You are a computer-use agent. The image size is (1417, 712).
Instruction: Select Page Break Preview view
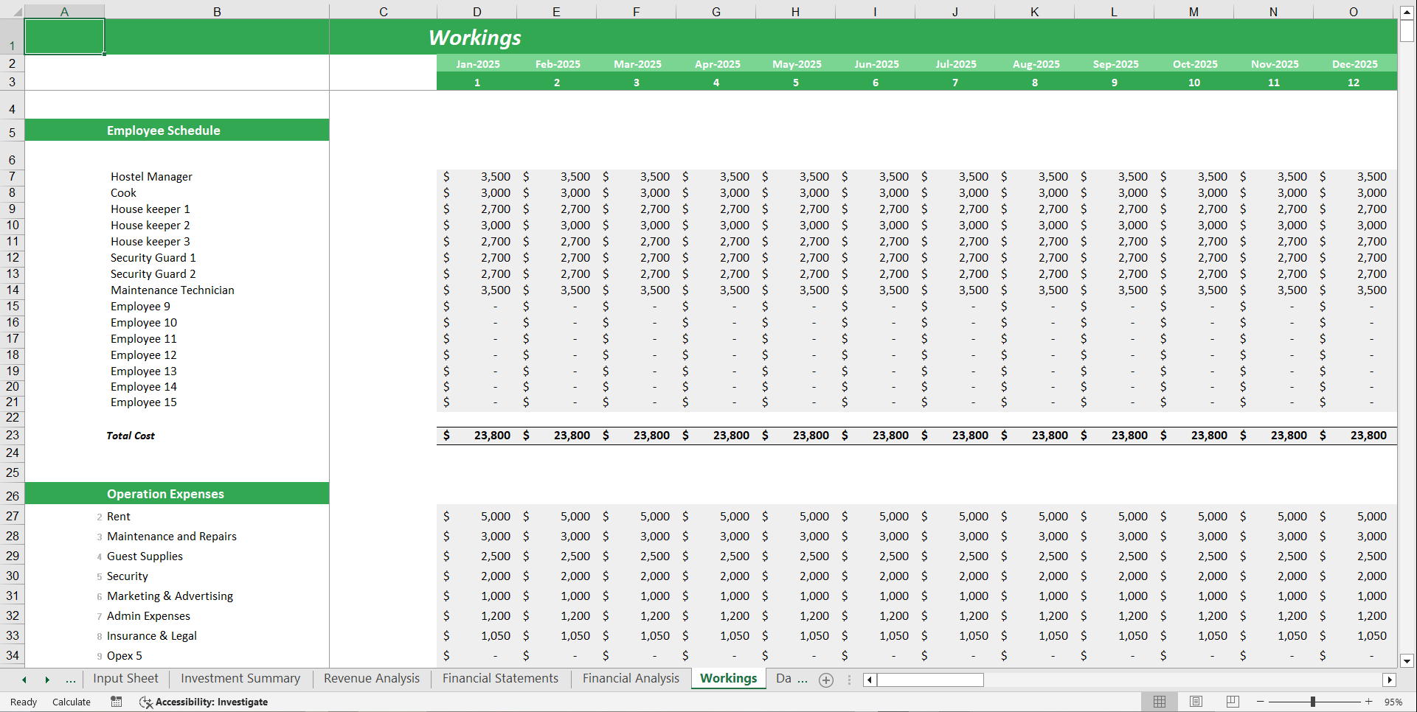pos(1232,702)
